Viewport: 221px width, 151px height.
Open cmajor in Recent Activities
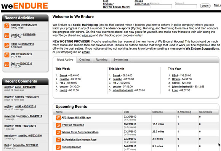pyautogui.click(x=15, y=34)
